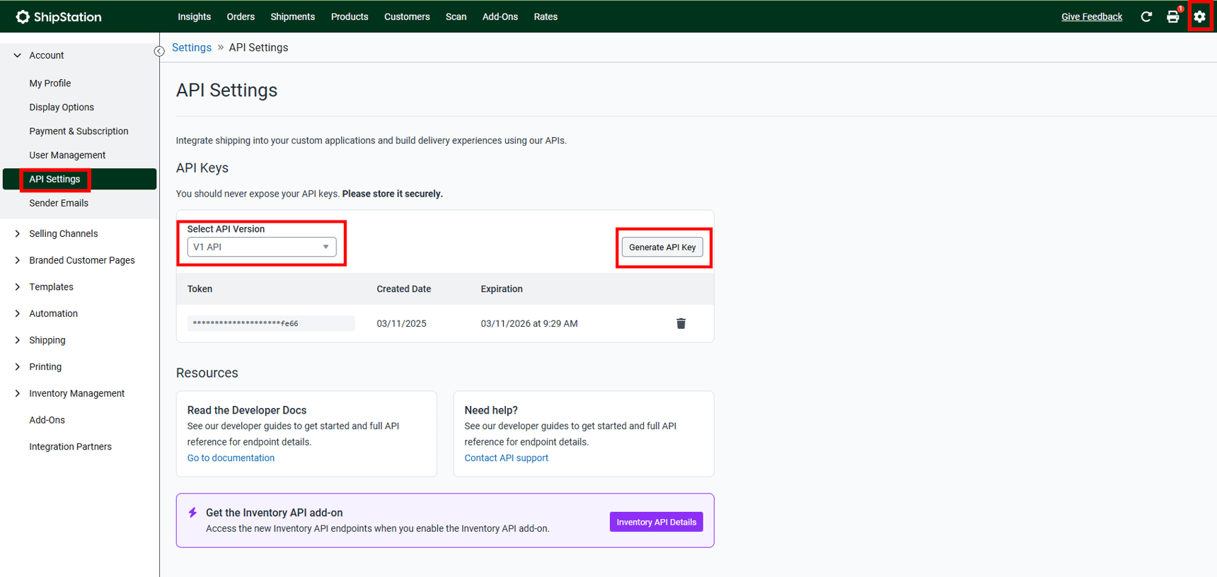
Task: Open the Select API Version dropdown
Action: [261, 247]
